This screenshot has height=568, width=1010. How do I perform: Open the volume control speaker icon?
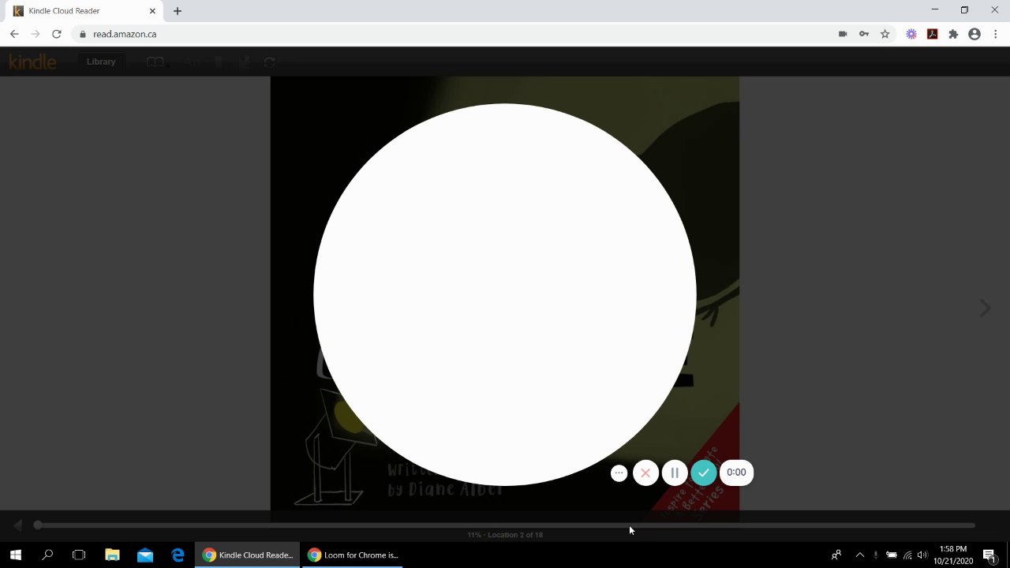pyautogui.click(x=922, y=555)
